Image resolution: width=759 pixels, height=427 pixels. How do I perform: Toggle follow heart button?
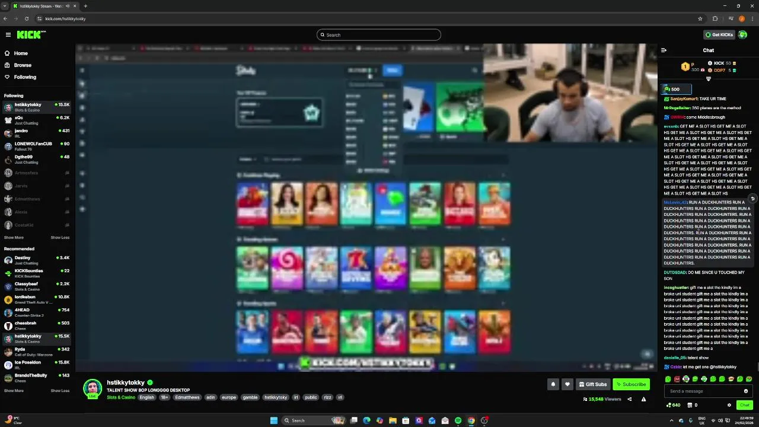coord(567,384)
